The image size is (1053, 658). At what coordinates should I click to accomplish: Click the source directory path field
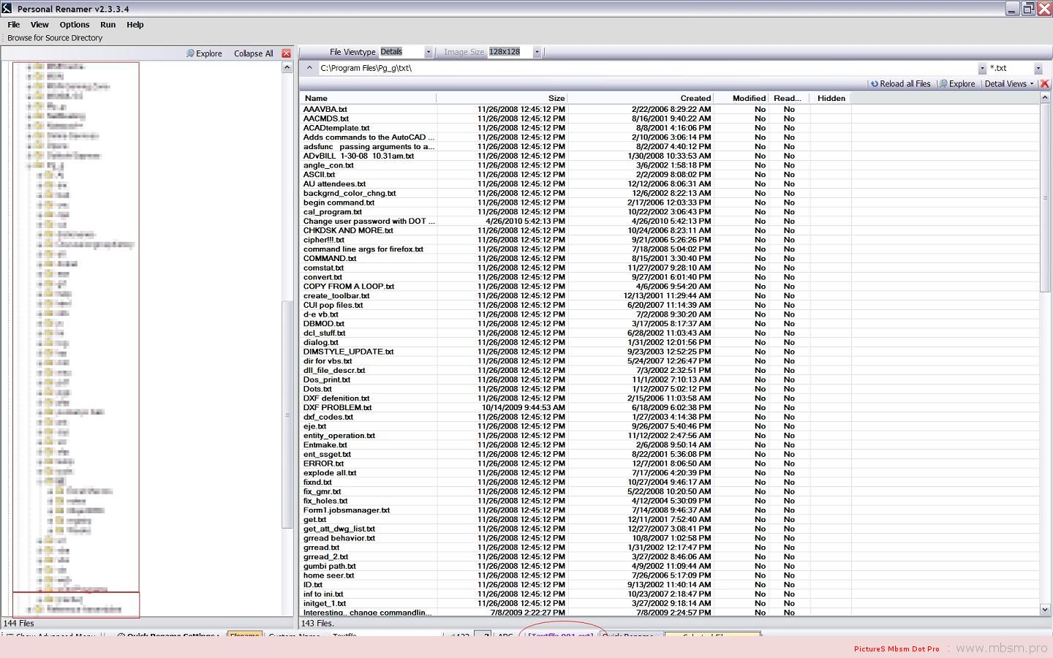pyautogui.click(x=643, y=68)
